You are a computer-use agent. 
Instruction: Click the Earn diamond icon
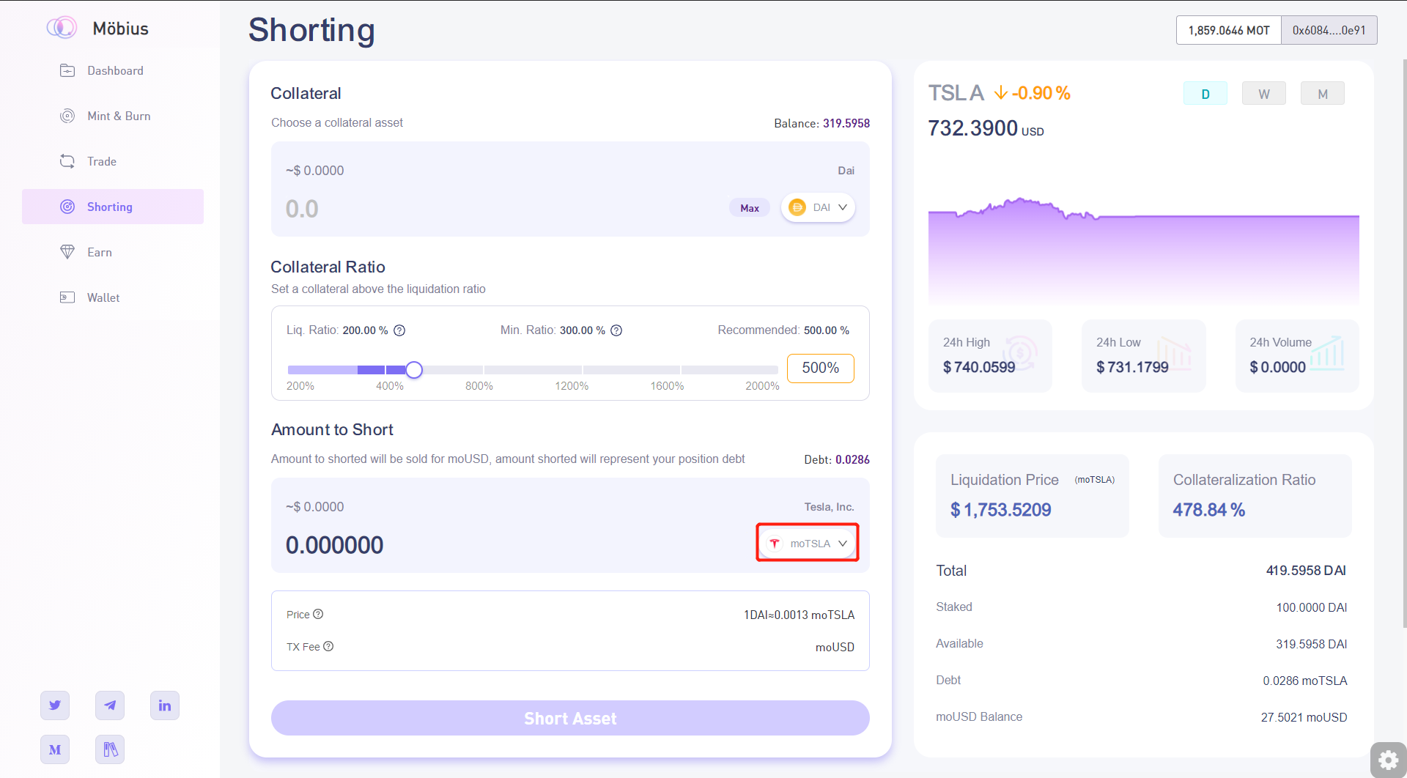[x=67, y=252]
